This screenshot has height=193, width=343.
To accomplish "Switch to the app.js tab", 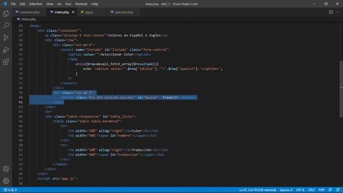I will click(89, 12).
